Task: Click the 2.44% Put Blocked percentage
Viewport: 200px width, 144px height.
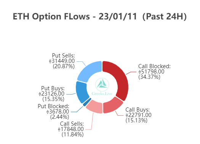Action: (x=60, y=117)
